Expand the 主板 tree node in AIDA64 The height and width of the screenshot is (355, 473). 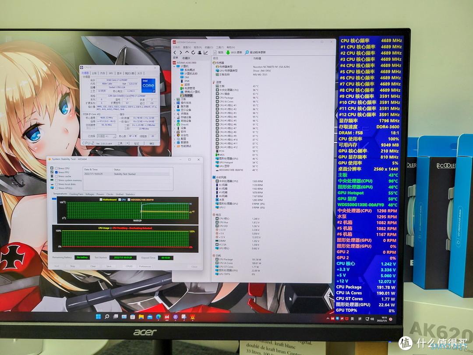click(174, 99)
